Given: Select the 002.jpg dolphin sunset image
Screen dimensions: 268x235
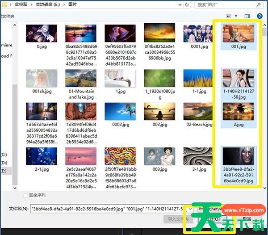Looking at the screenshot, I should coord(159,111).
